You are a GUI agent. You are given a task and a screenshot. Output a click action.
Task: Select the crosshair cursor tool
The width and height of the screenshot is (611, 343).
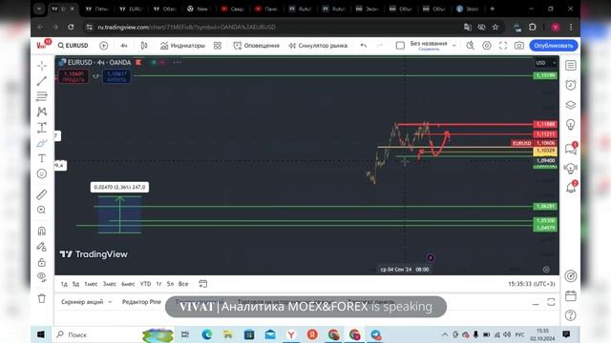42,66
